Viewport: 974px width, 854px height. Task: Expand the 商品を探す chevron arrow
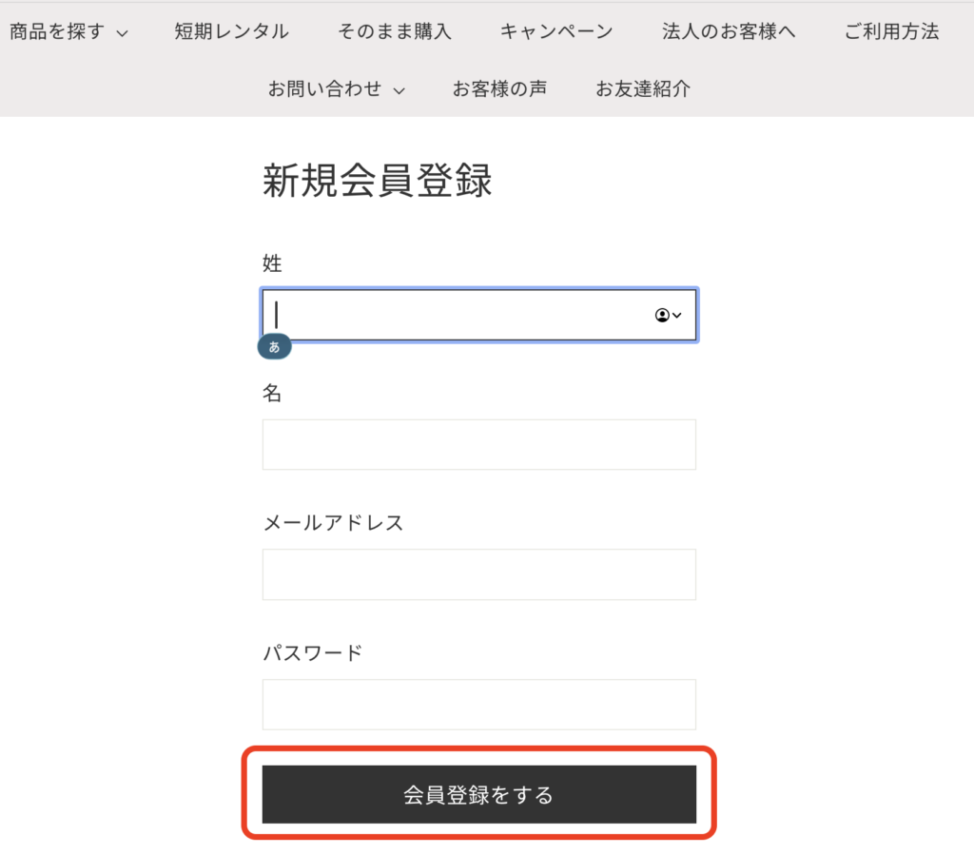click(122, 34)
